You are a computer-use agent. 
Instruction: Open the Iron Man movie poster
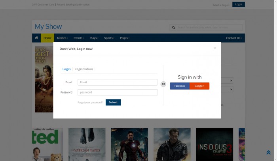(x=129, y=144)
